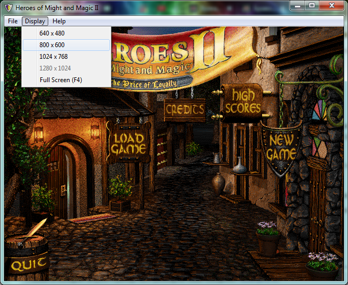Close the game window with X

point(332,5)
